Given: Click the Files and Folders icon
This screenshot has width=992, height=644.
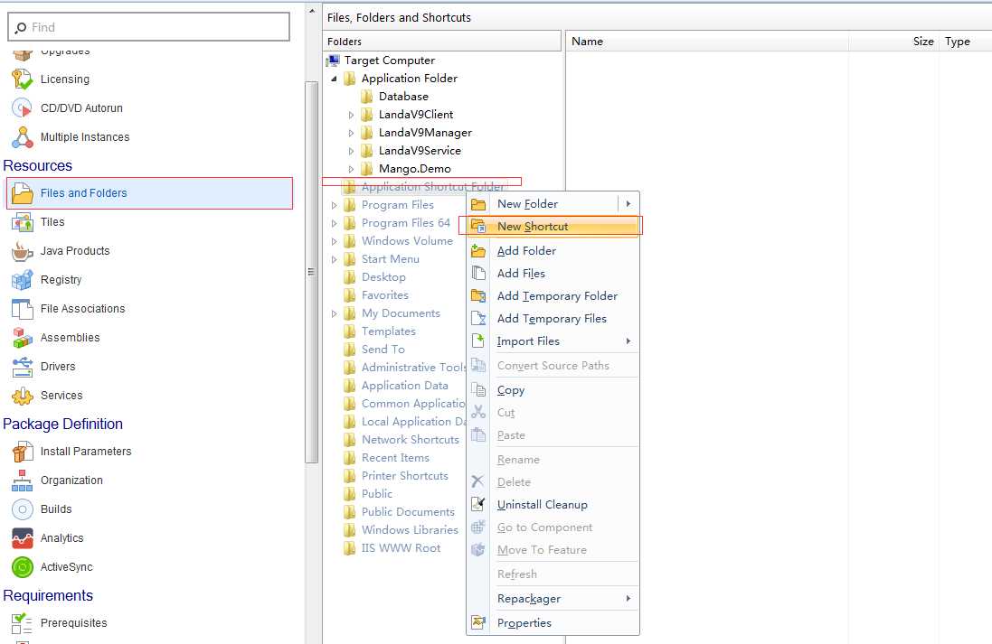Looking at the screenshot, I should [22, 193].
